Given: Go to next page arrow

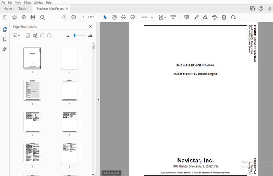Looking at the screenshot, I should pyautogui.click(x=74, y=17).
